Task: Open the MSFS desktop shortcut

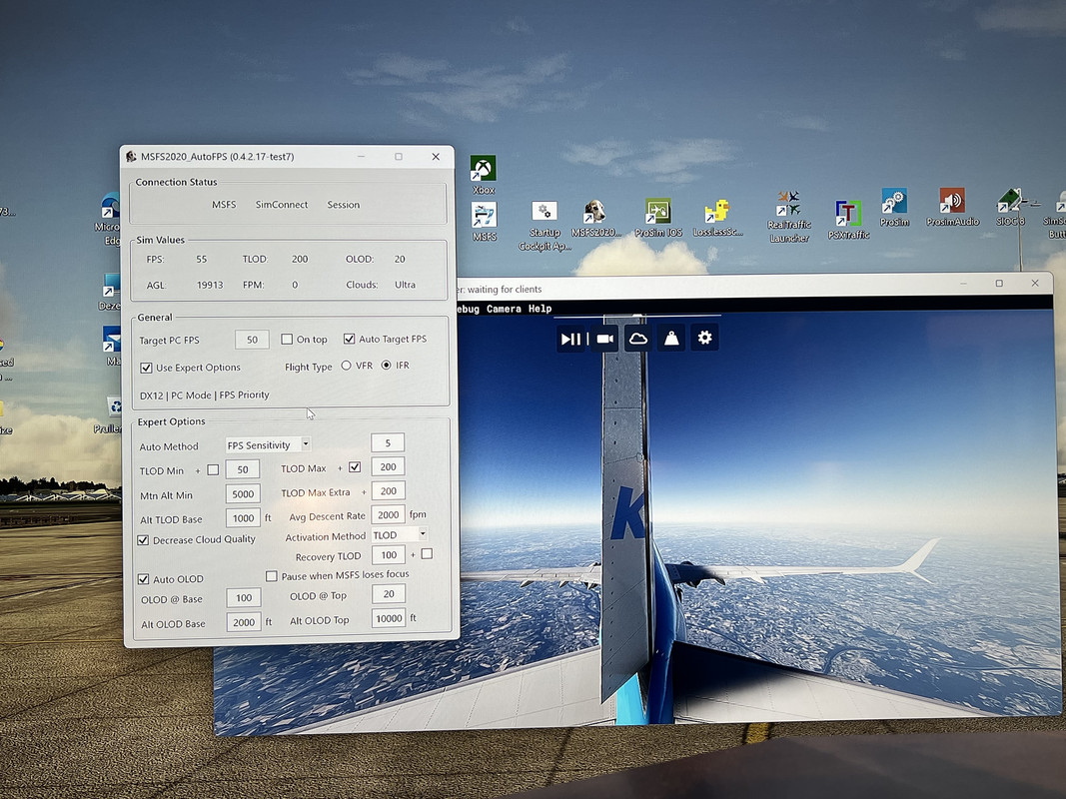Action: pyautogui.click(x=485, y=222)
